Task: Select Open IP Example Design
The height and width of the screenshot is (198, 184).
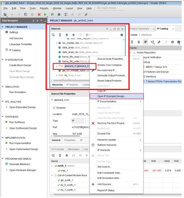Action: coord(116,96)
